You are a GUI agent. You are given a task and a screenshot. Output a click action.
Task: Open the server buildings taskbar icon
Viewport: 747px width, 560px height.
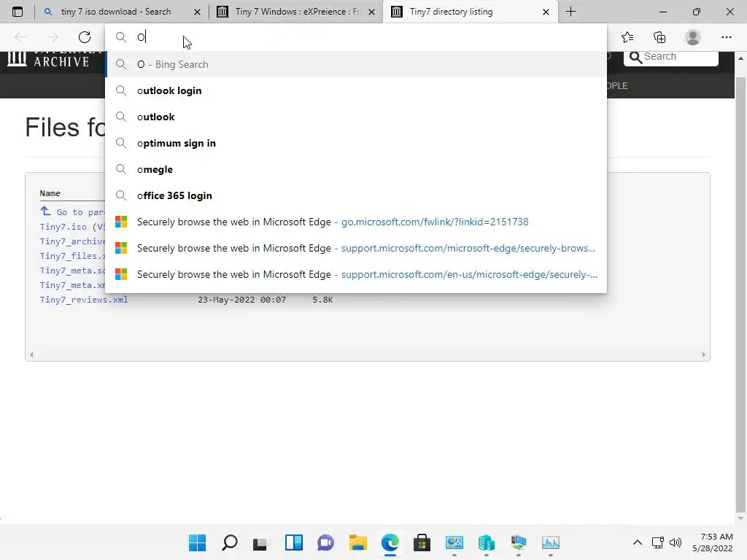pos(486,542)
